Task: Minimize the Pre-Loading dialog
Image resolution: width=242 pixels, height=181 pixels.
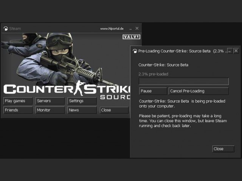Action: (x=230, y=51)
